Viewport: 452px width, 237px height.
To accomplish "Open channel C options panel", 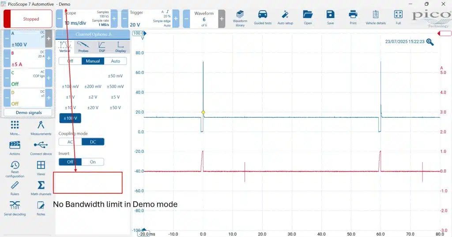I will coord(28,78).
